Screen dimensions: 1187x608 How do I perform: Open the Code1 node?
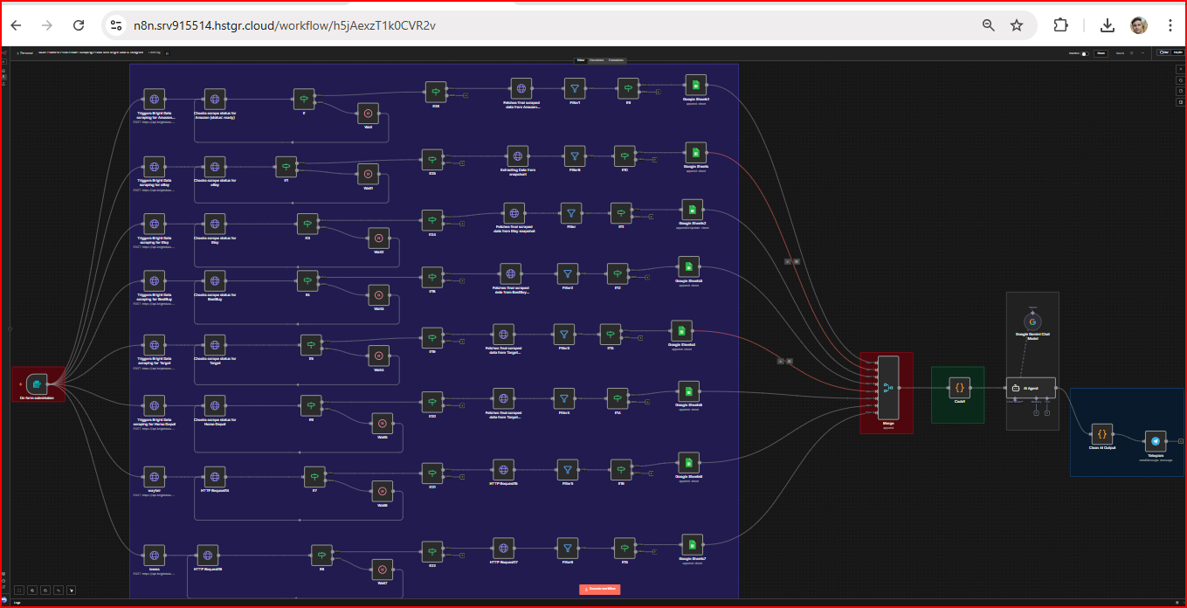(959, 387)
